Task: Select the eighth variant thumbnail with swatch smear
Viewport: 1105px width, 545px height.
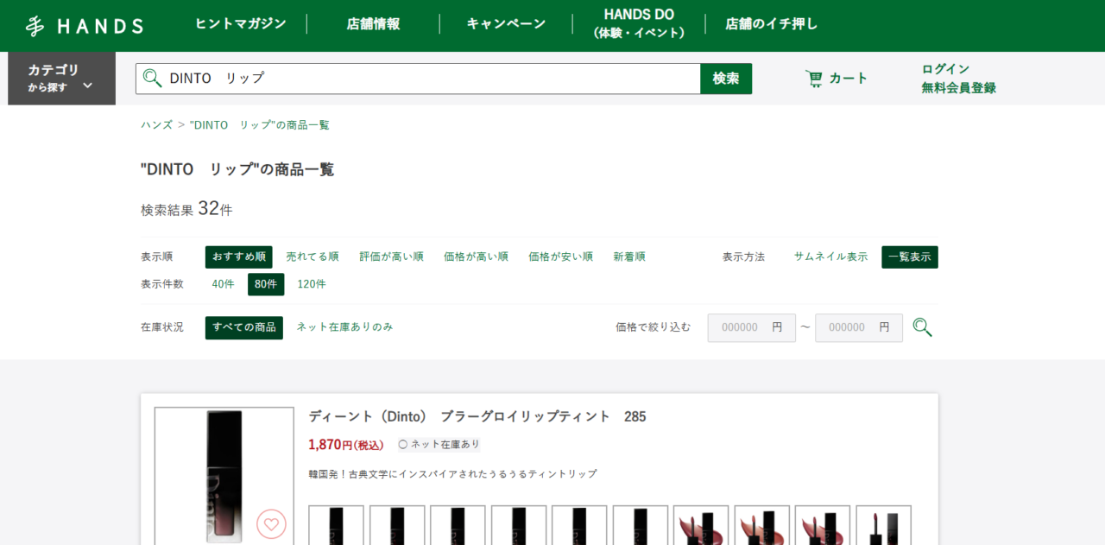Action: point(762,525)
